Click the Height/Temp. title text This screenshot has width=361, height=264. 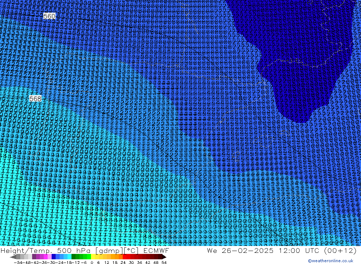click(x=26, y=251)
